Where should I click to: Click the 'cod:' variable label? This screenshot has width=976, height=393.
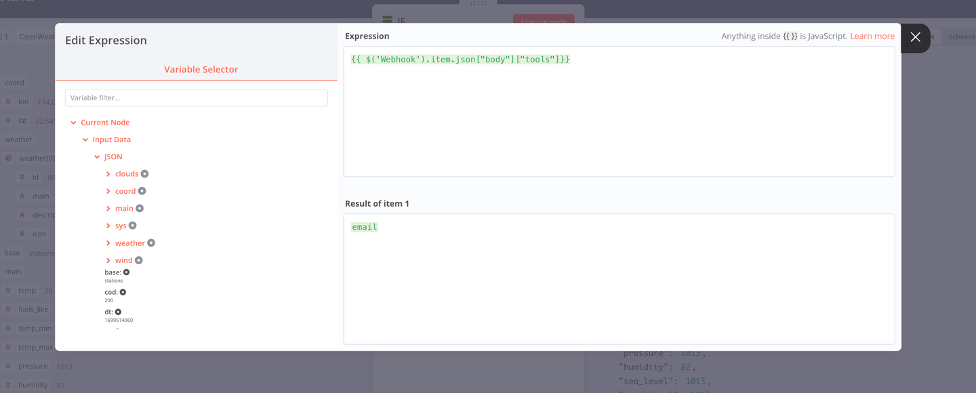[x=111, y=293]
